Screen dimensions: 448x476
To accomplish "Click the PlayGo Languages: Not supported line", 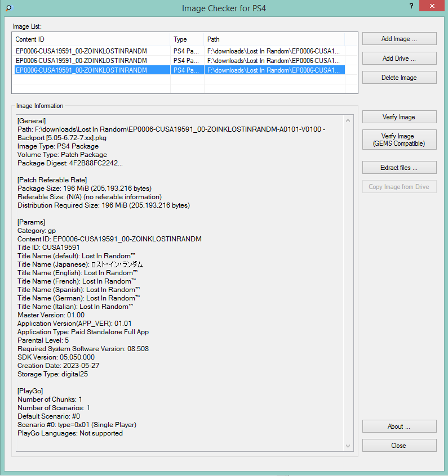I will 70,433.
